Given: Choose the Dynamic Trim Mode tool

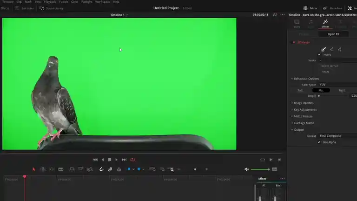Looking at the screenshot, I should [52, 169].
